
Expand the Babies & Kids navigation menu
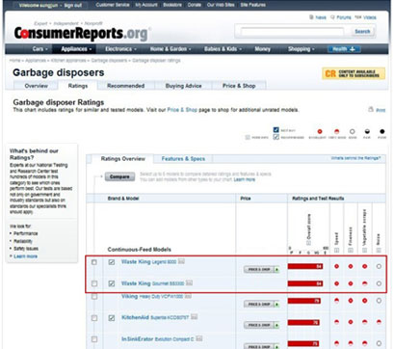(223, 49)
